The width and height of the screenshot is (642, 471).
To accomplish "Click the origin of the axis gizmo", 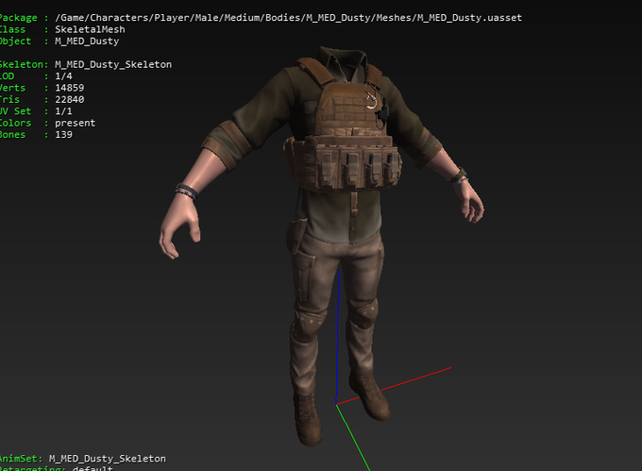I will [336, 404].
